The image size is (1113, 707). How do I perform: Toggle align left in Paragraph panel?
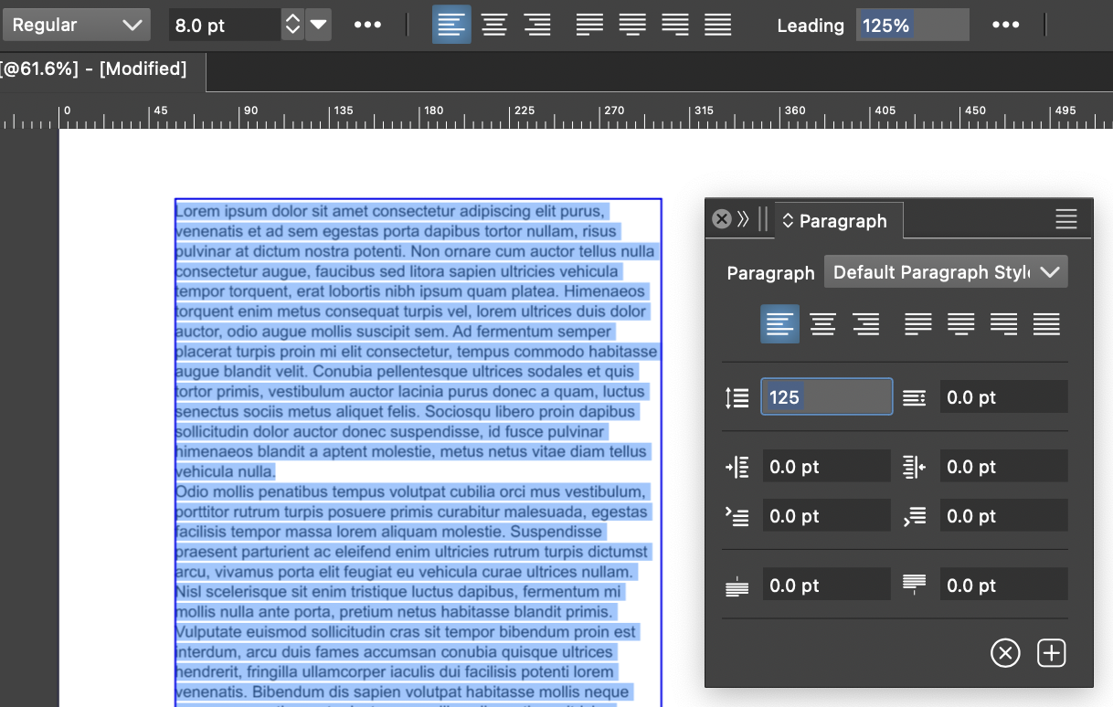(x=779, y=324)
